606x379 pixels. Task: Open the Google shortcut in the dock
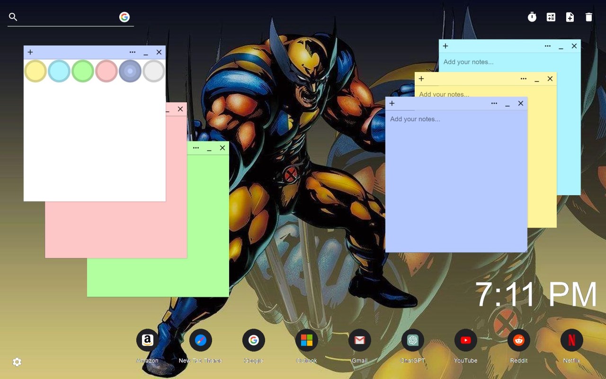click(254, 340)
